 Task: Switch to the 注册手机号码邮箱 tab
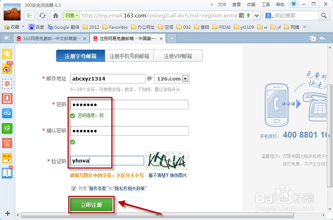[129, 56]
